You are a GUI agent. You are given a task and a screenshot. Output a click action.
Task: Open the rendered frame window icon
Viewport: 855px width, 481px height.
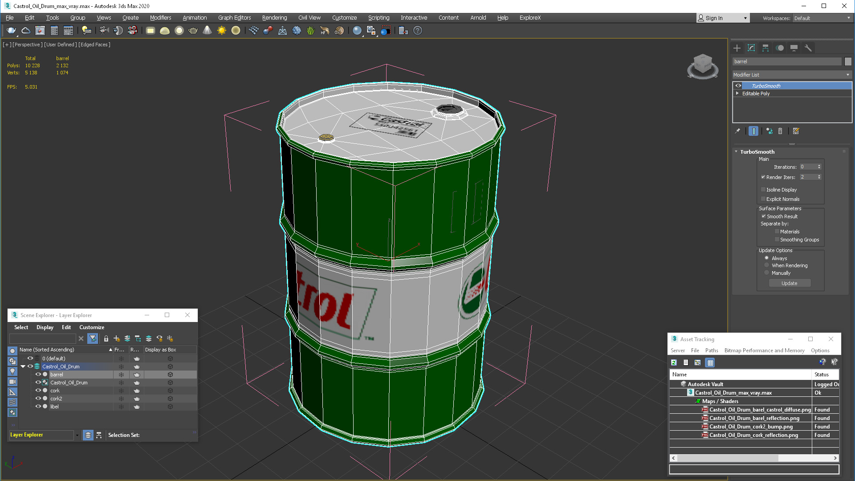coord(40,31)
